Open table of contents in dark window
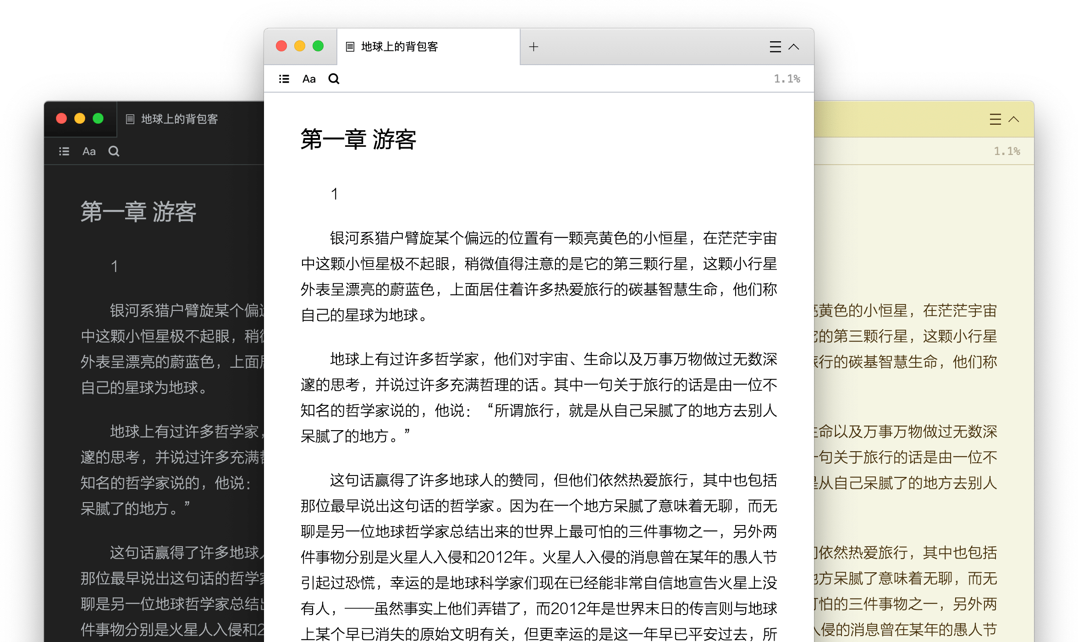 point(64,151)
